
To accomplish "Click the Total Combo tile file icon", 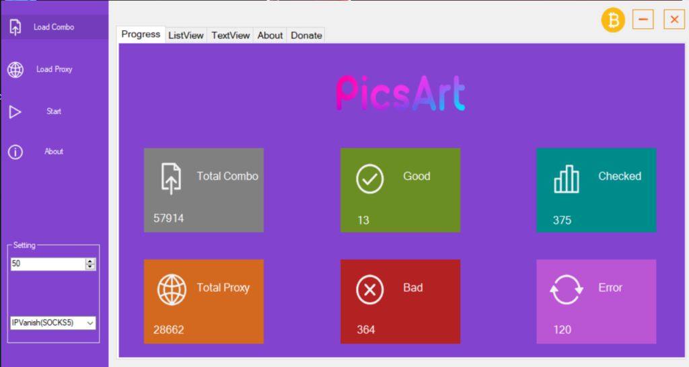I will coord(171,178).
